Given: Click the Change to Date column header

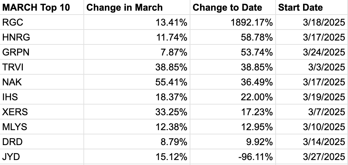Looking at the screenshot, I should point(233,7).
